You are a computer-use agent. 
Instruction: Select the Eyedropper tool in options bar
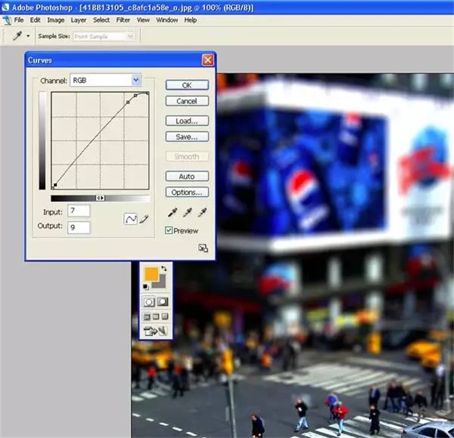click(18, 36)
